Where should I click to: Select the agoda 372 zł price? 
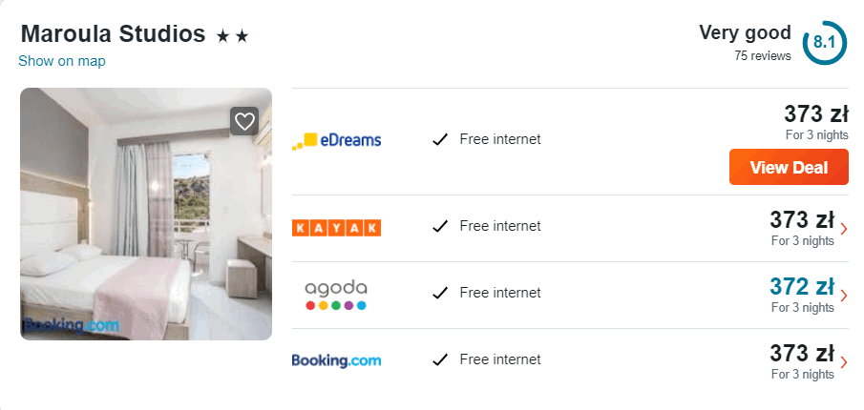click(x=801, y=286)
